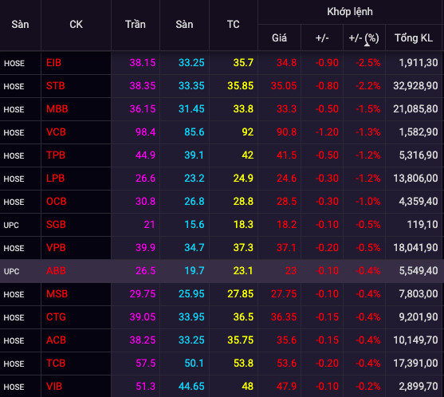Click VPB ceiling price 39.9
This screenshot has width=444, height=397.
pos(146,248)
